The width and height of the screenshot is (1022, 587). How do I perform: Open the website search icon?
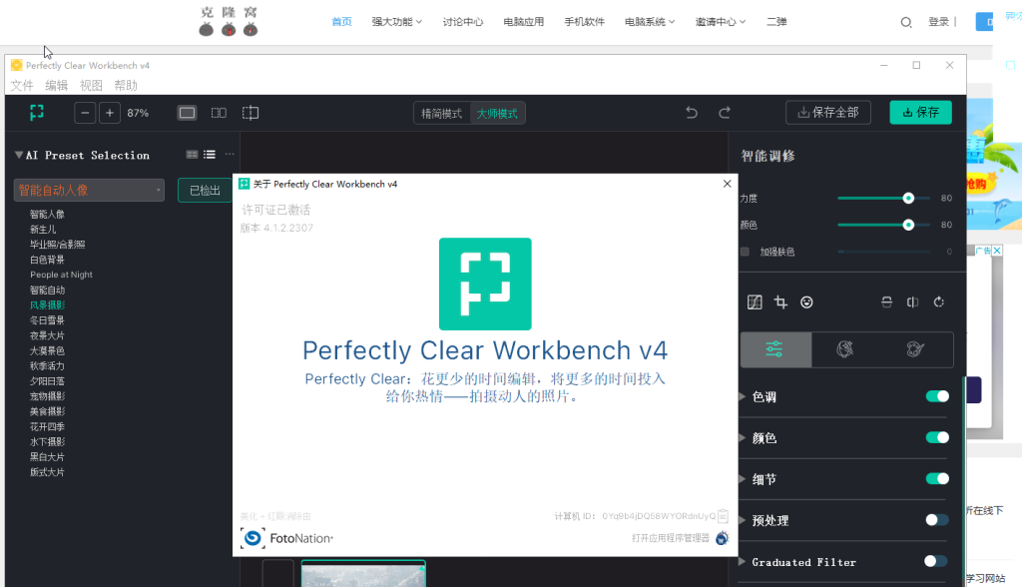[906, 22]
